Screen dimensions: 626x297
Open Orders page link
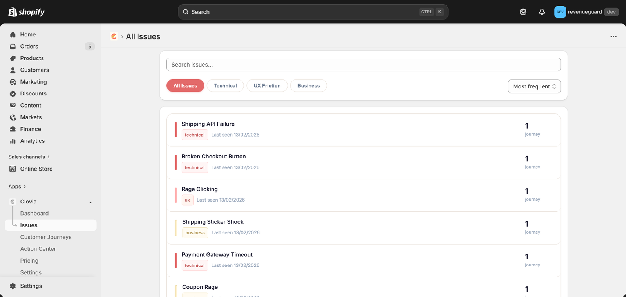pos(29,46)
